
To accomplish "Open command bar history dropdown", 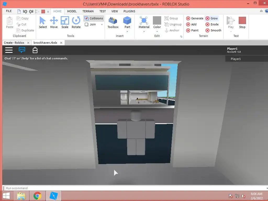I will pyautogui.click(x=267, y=188).
